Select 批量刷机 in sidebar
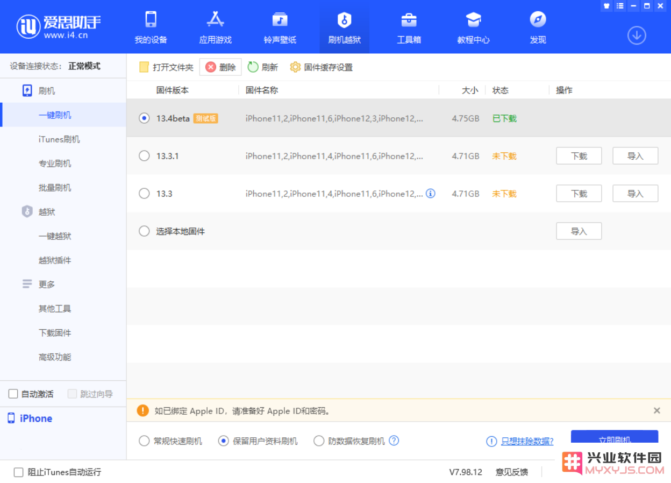The height and width of the screenshot is (483, 671). [55, 188]
